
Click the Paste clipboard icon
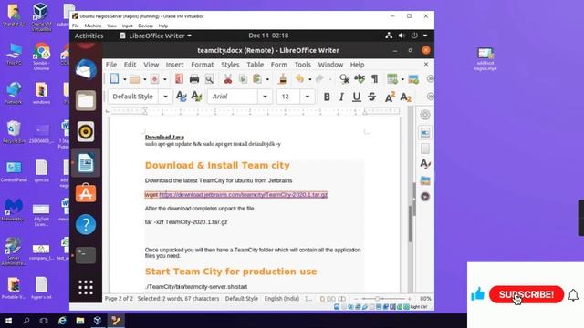click(257, 79)
